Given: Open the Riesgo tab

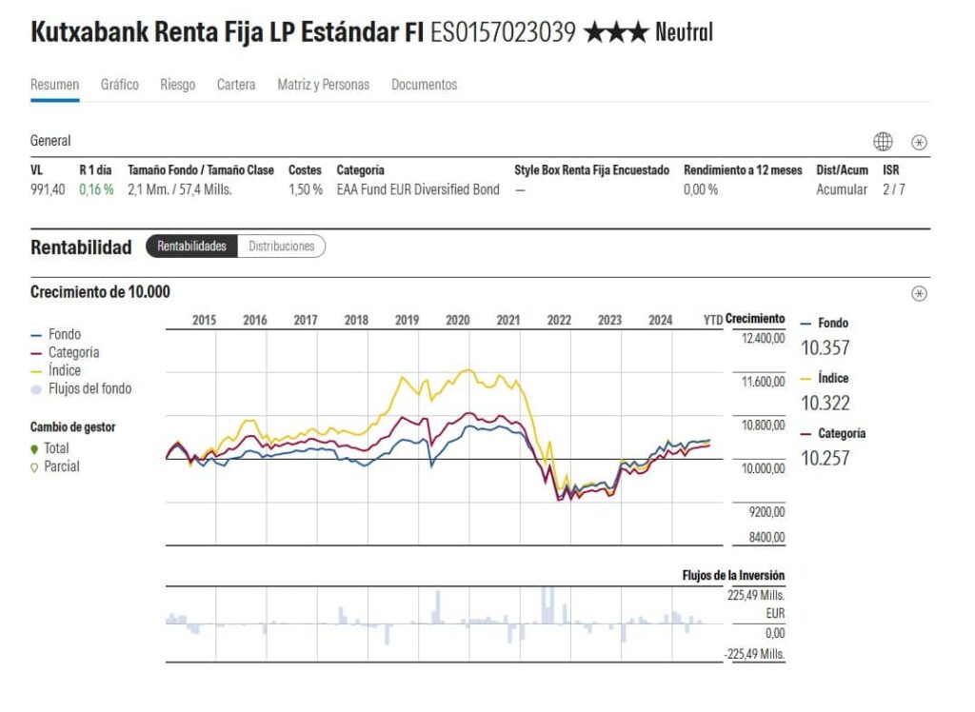Looking at the screenshot, I should 177,85.
